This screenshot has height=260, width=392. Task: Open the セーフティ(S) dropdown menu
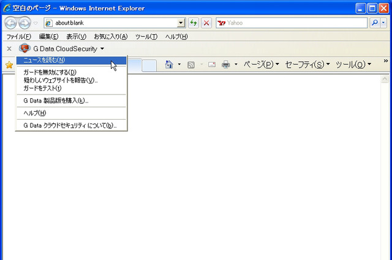pyautogui.click(x=306, y=65)
